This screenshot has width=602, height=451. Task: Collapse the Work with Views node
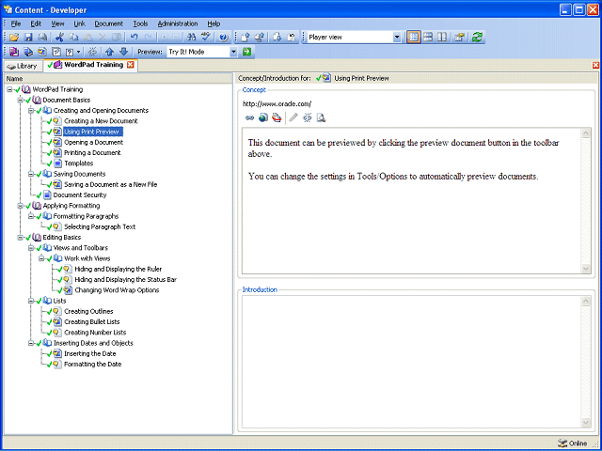coord(41,258)
